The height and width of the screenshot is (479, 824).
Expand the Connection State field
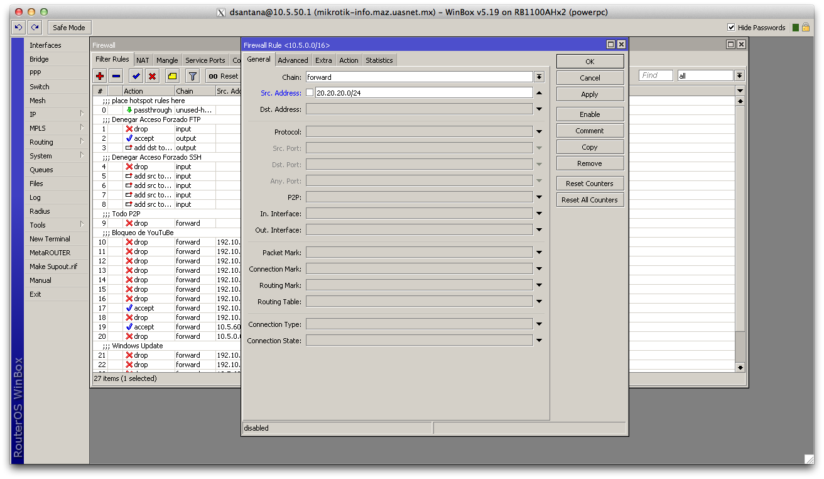[x=539, y=341]
